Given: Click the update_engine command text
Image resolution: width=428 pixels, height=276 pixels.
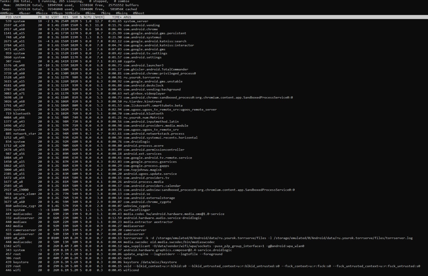Looking at the screenshot, I should pyautogui.click(x=173, y=254).
